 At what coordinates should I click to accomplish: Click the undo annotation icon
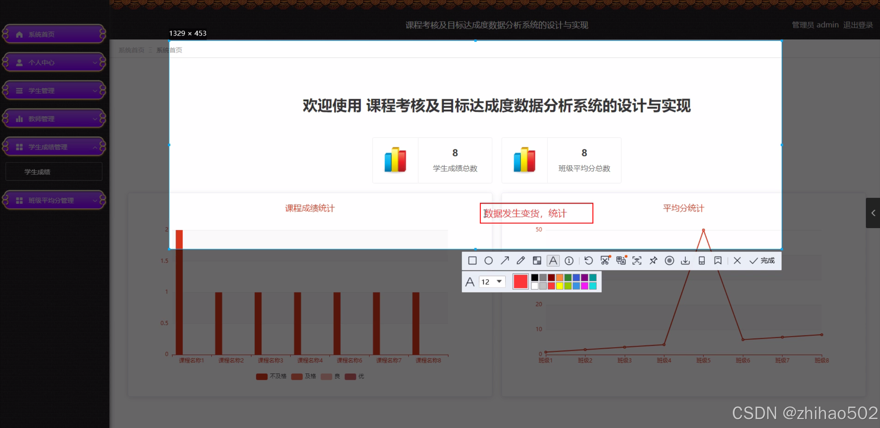[x=588, y=260]
